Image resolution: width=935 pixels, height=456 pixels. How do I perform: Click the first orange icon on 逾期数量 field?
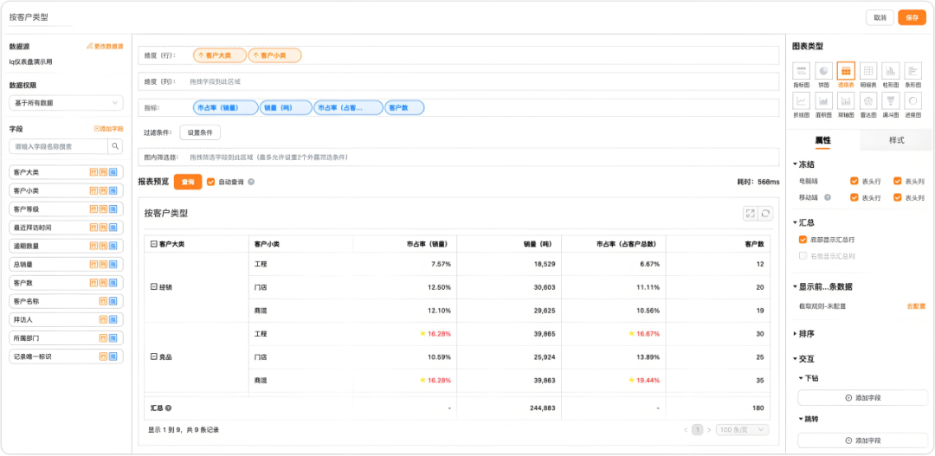(x=93, y=246)
